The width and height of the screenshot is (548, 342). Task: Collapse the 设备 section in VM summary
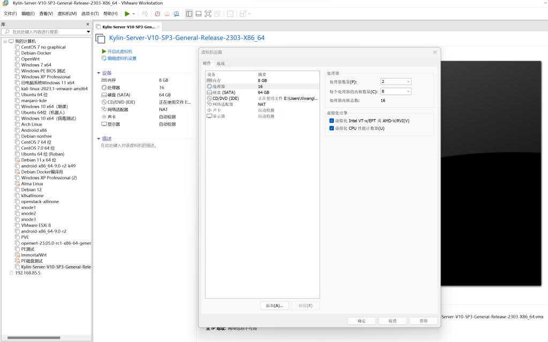click(98, 73)
